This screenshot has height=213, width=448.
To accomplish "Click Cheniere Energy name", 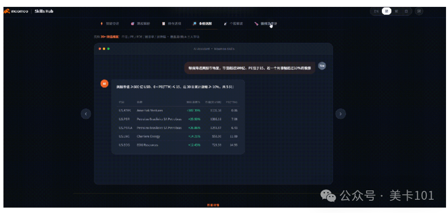I will coord(148,136).
